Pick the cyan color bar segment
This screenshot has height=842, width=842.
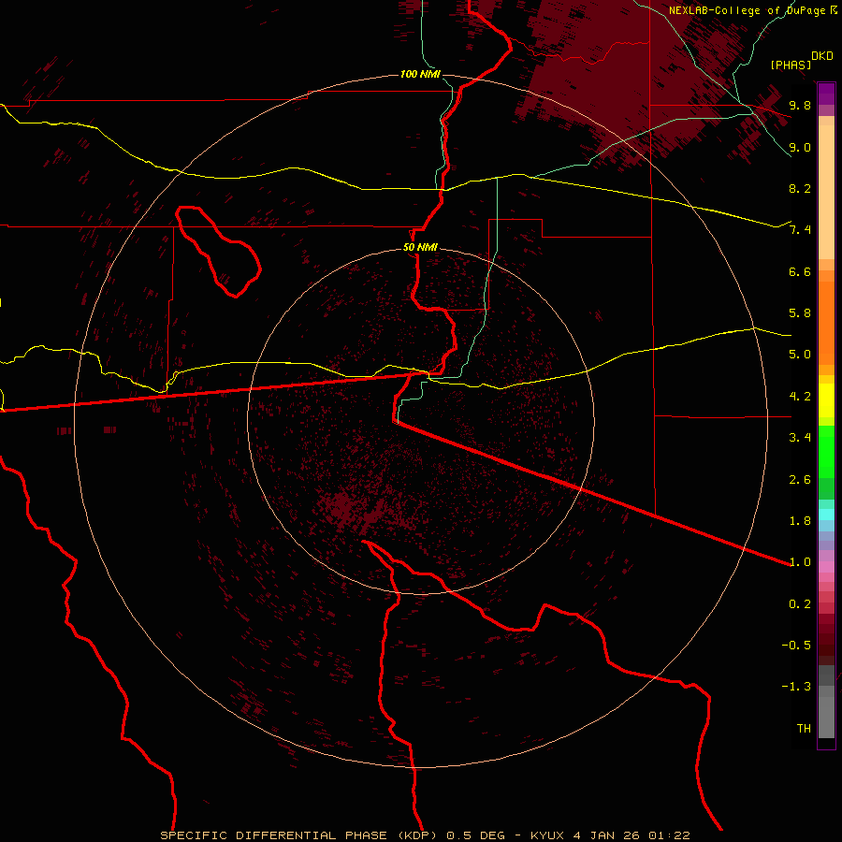tap(826, 515)
